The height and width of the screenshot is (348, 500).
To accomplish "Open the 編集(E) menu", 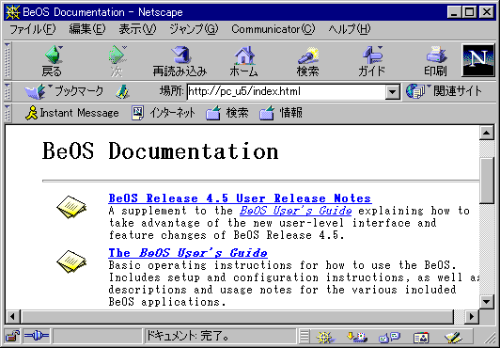I will [x=87, y=29].
